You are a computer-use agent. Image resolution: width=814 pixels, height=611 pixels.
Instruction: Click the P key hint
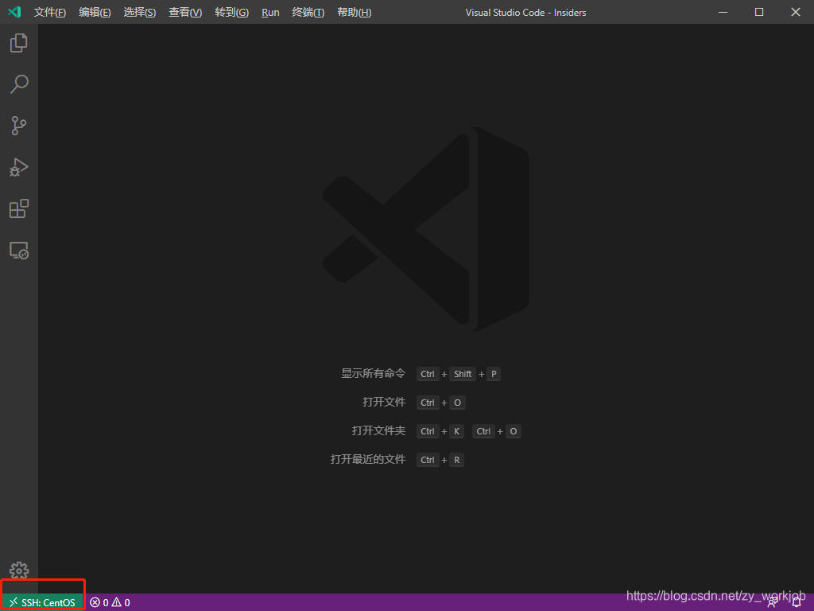[494, 374]
